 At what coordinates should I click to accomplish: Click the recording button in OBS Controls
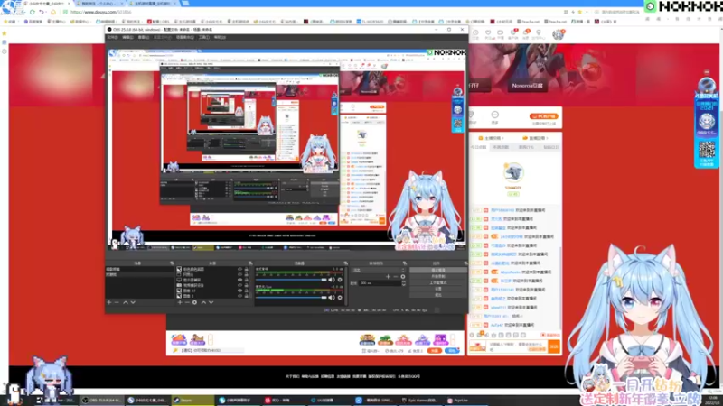click(438, 276)
